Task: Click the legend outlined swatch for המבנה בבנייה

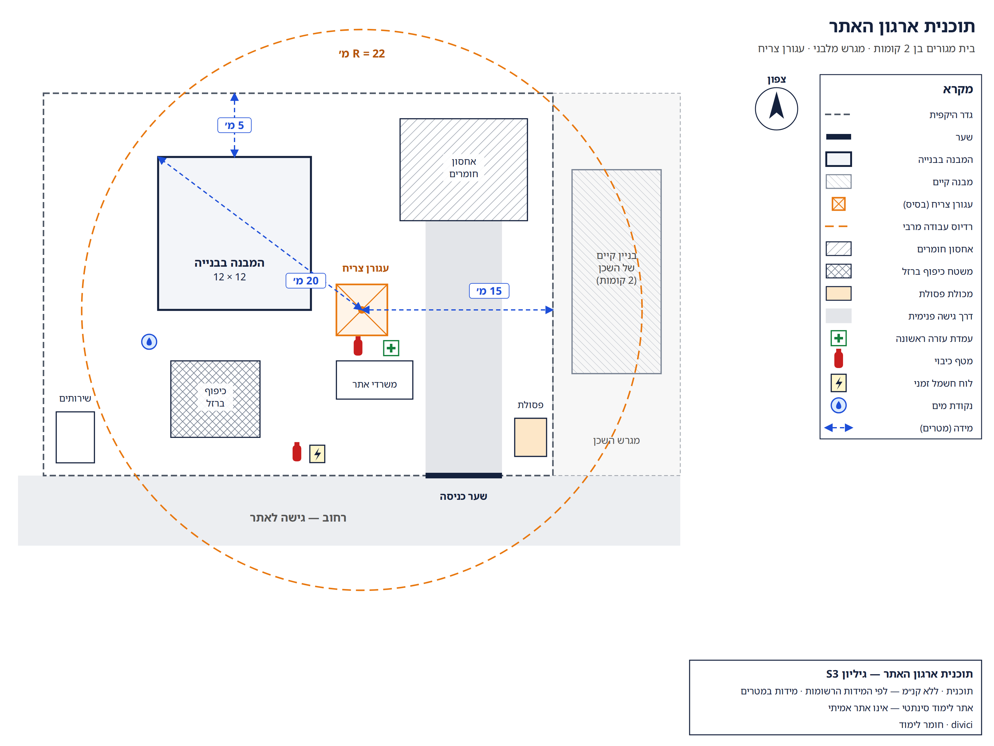Action: (838, 159)
